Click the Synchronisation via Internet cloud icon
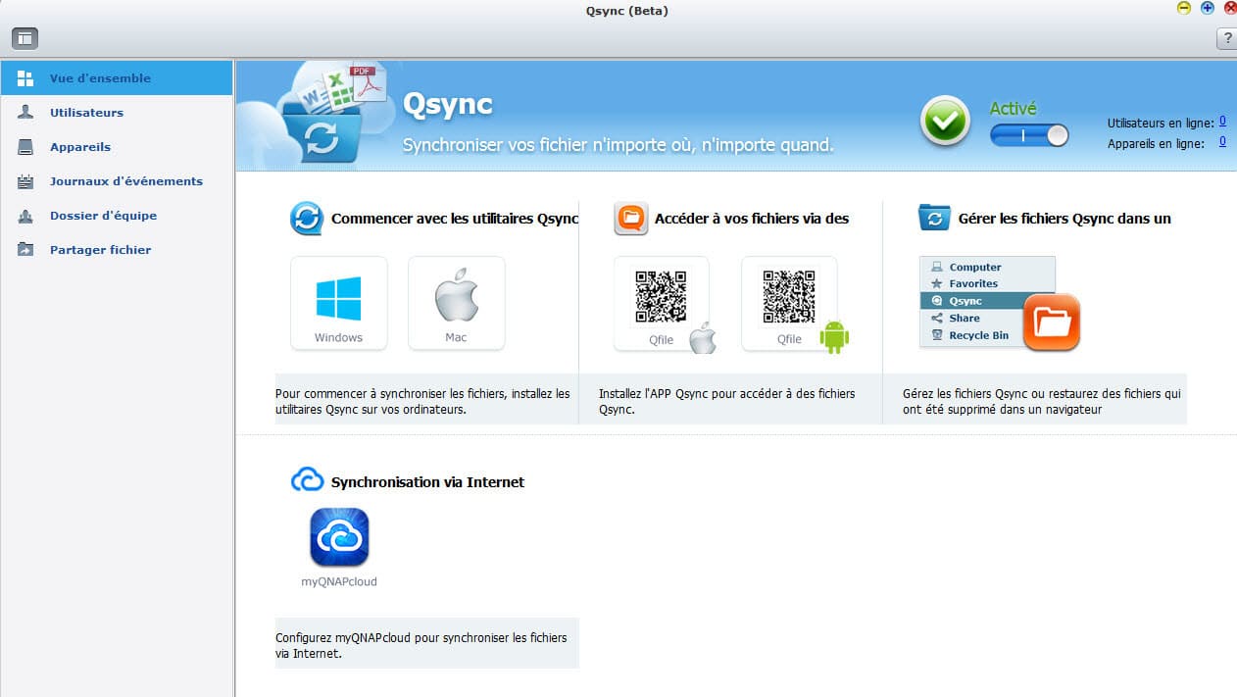The image size is (1237, 697). (x=307, y=480)
